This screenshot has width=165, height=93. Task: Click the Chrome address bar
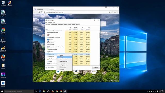pos(77,12)
